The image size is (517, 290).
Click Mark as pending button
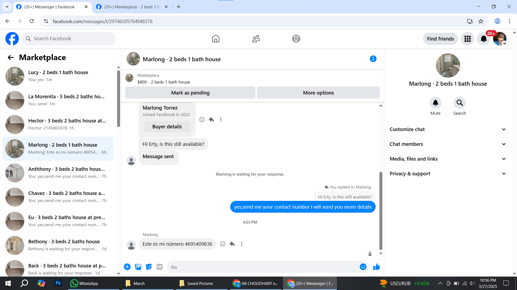tap(190, 93)
